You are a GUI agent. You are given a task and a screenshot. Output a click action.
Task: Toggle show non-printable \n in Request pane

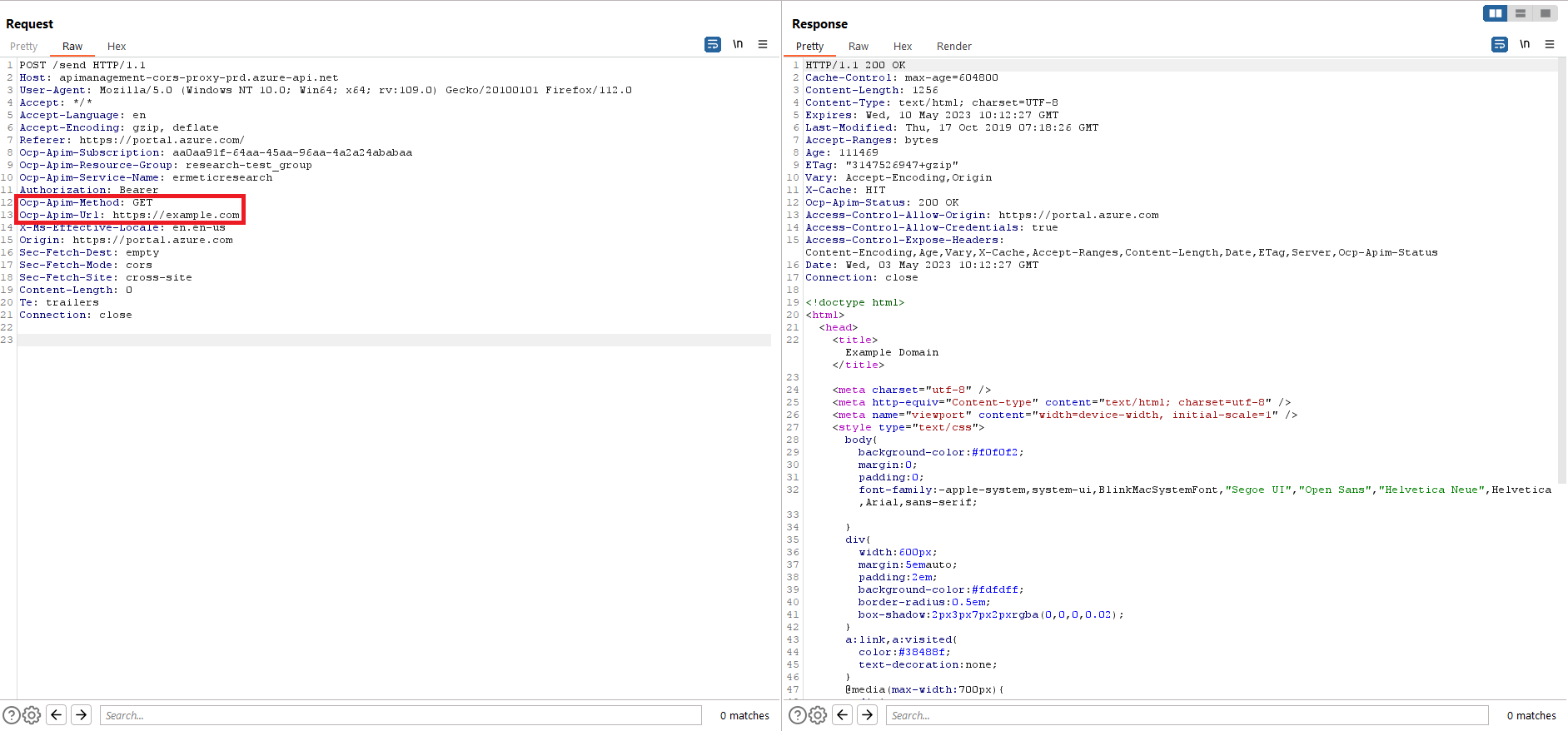click(738, 44)
